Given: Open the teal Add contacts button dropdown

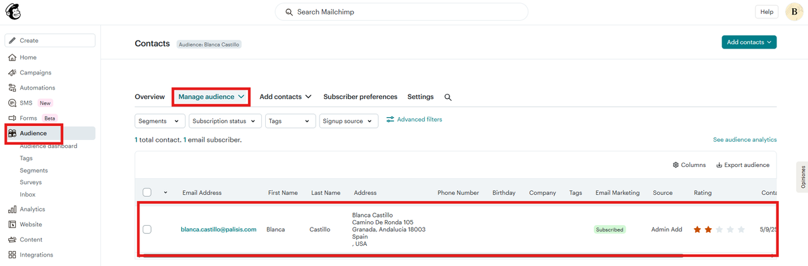Looking at the screenshot, I should pyautogui.click(x=749, y=42).
